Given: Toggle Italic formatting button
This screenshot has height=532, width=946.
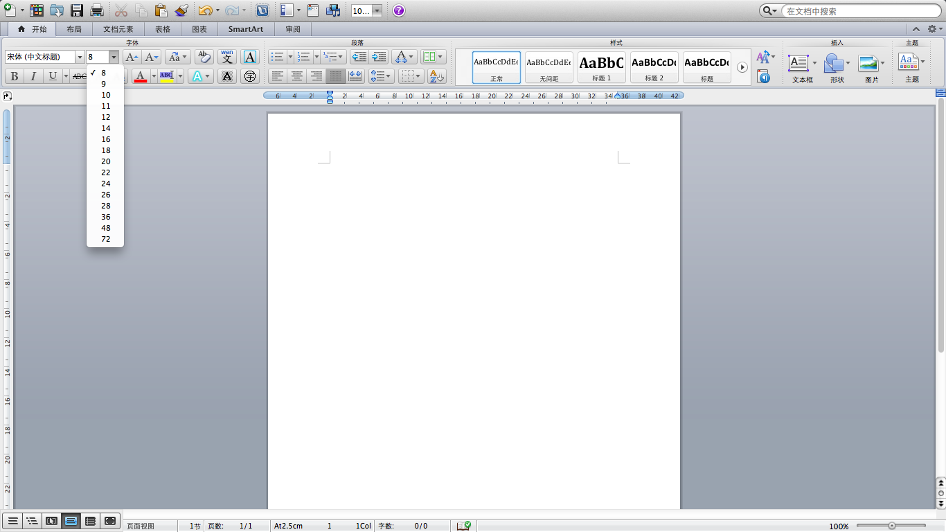Looking at the screenshot, I should [x=33, y=76].
